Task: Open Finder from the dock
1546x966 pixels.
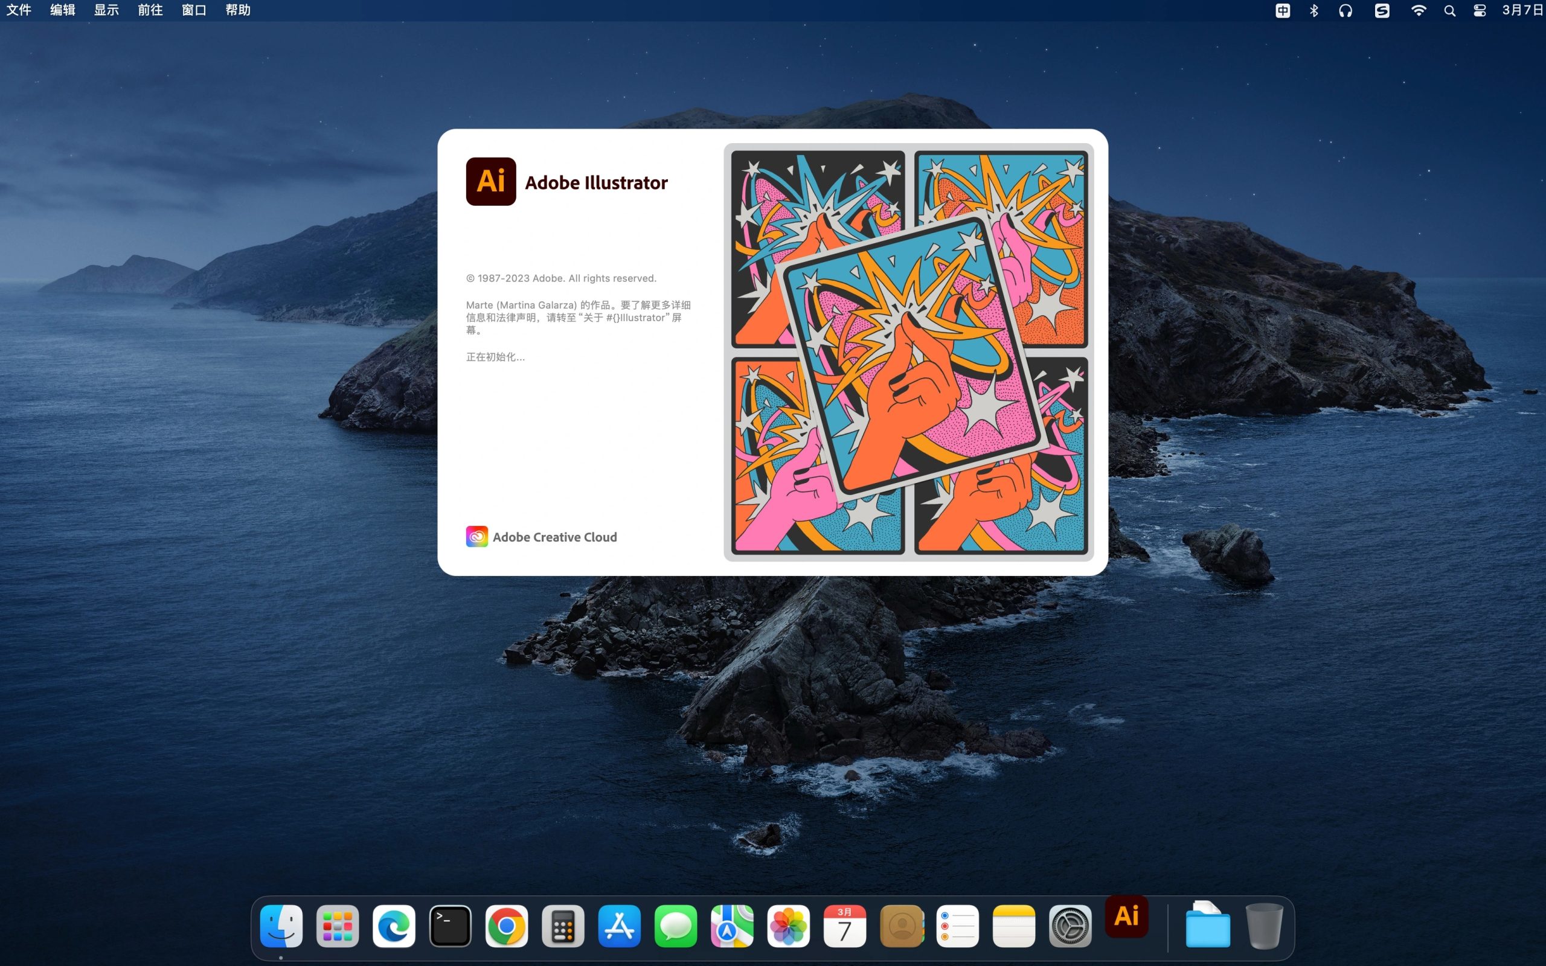Action: (281, 926)
